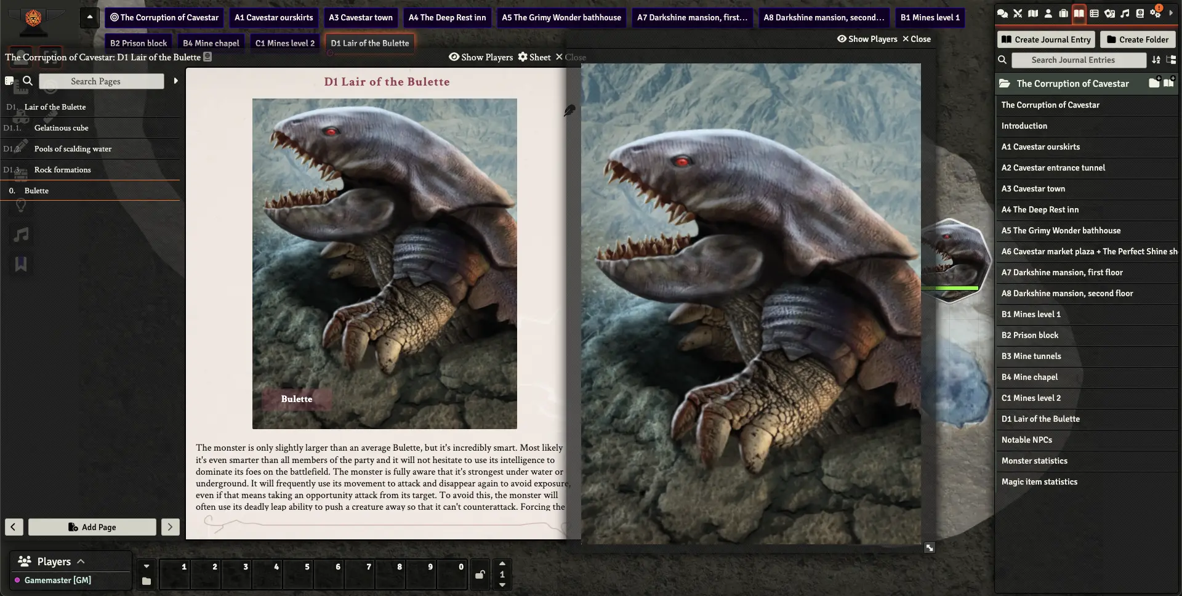Click Add Page button

(x=92, y=527)
